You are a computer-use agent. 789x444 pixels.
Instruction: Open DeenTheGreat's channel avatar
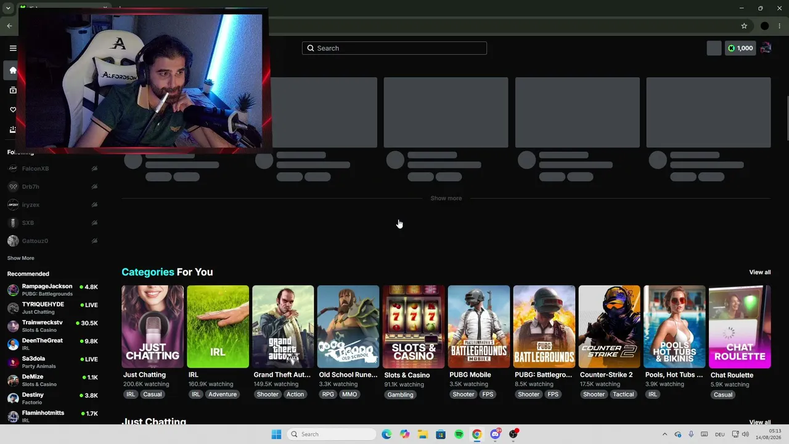[13, 344]
